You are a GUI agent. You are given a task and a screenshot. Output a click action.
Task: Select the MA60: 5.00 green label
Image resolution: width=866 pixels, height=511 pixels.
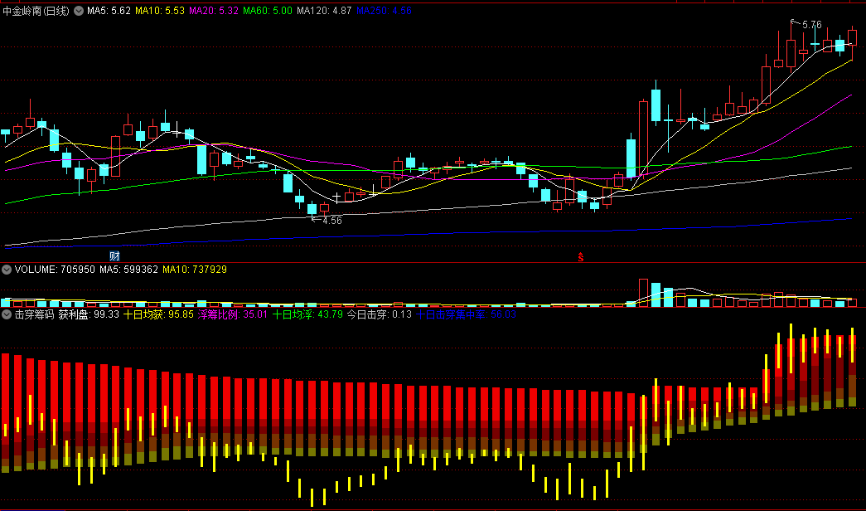click(268, 11)
